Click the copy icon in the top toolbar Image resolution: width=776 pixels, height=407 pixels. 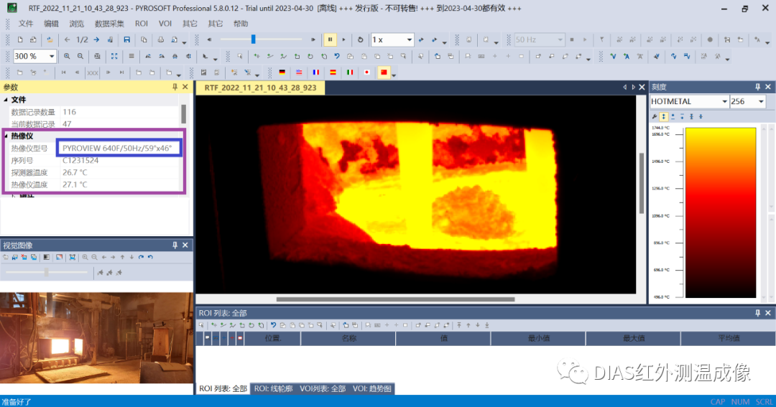coord(144,39)
